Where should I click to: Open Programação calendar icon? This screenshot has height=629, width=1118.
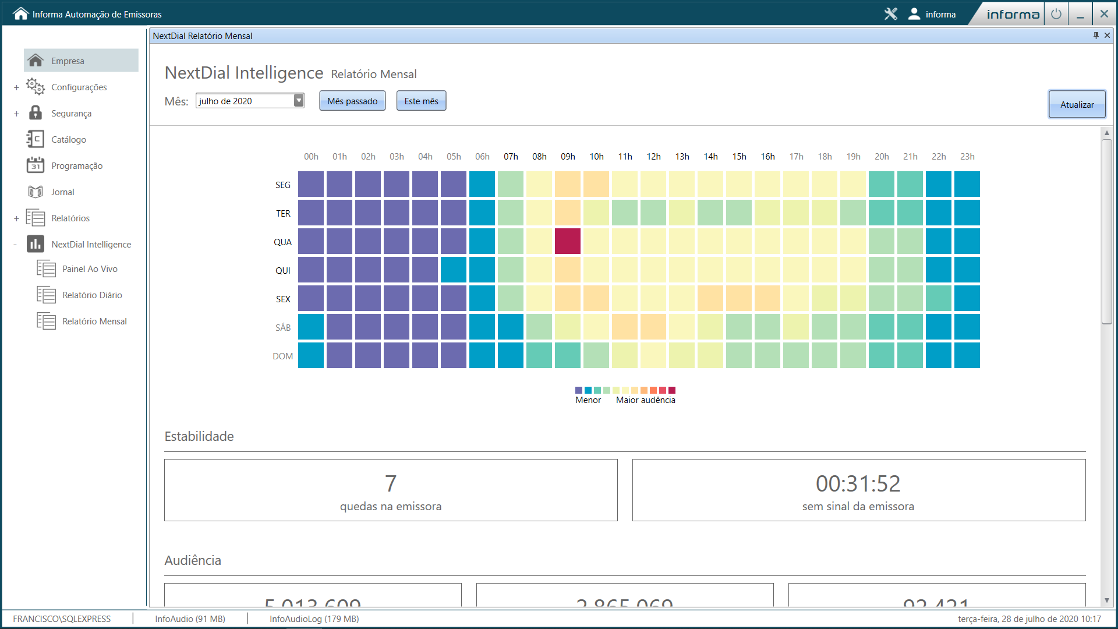36,165
